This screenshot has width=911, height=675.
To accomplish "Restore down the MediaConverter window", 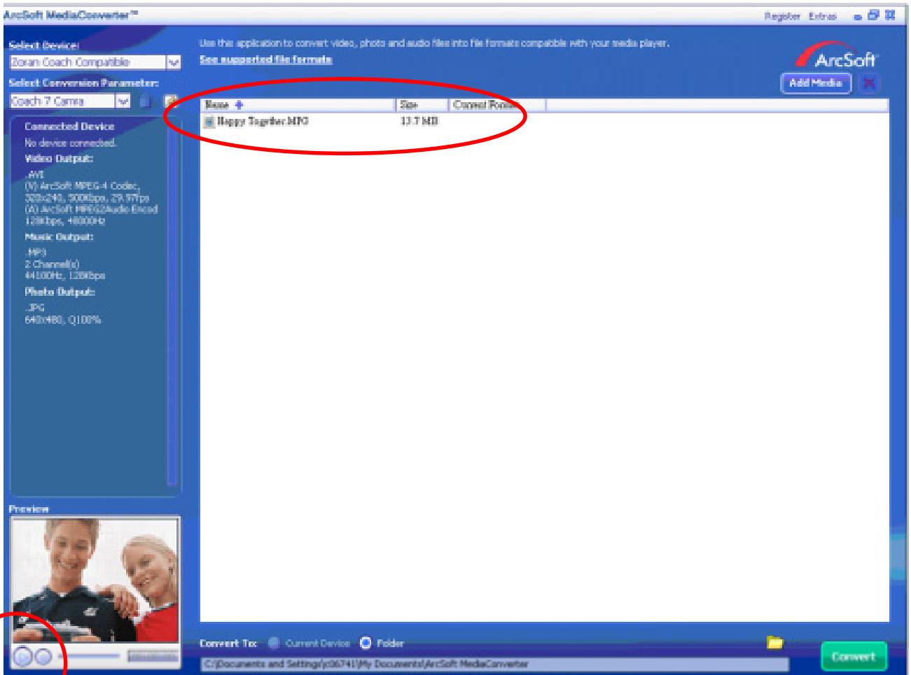I will 872,15.
